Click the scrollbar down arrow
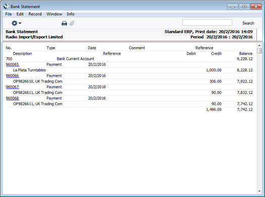 tap(259, 191)
